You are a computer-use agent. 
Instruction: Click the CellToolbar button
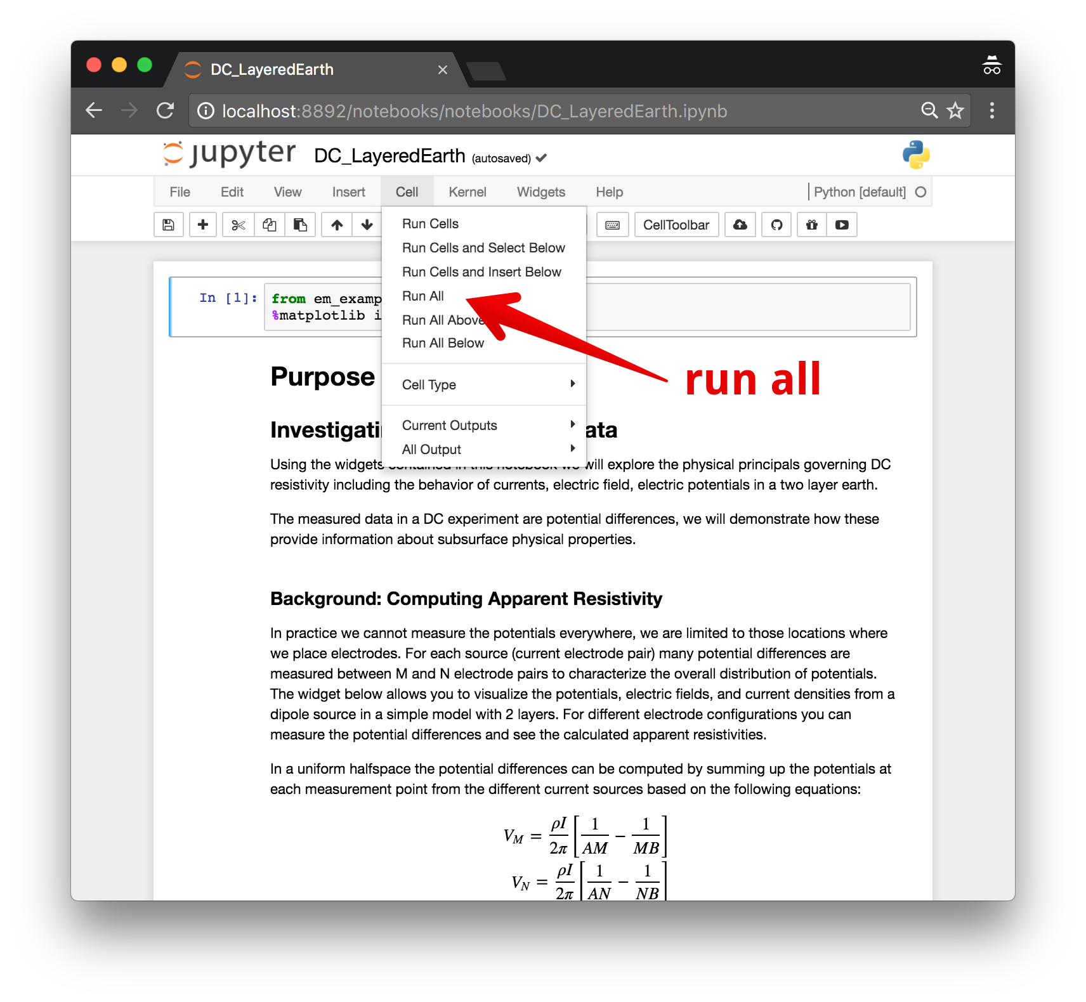[676, 225]
